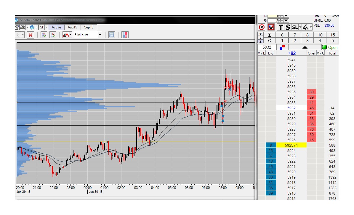
Task: Open the blue chart icon dropdown arrow
Action: (x=37, y=27)
